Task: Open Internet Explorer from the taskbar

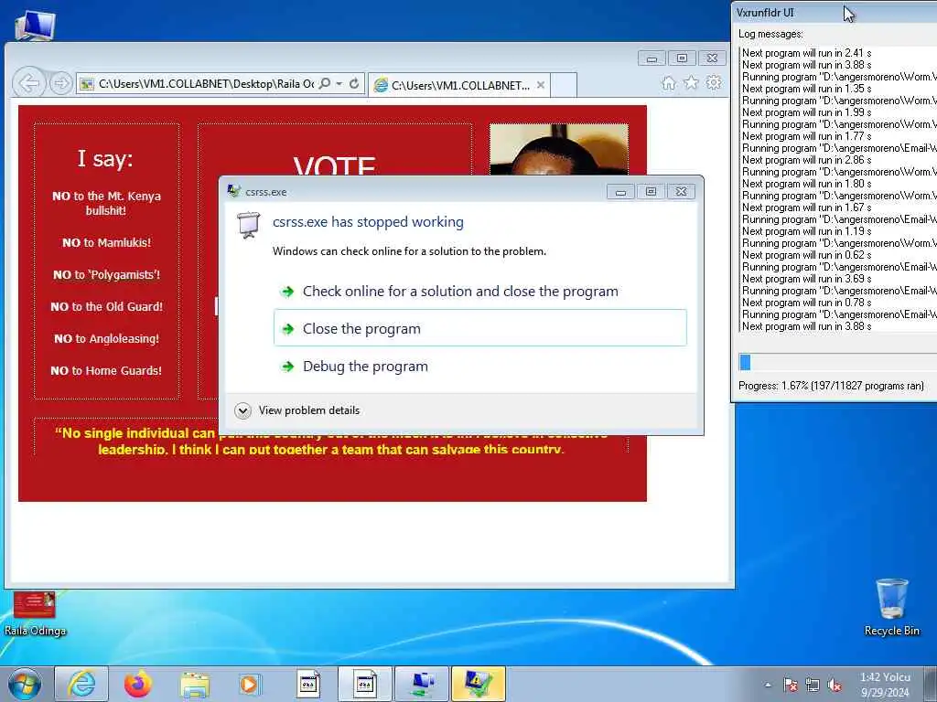Action: point(81,684)
